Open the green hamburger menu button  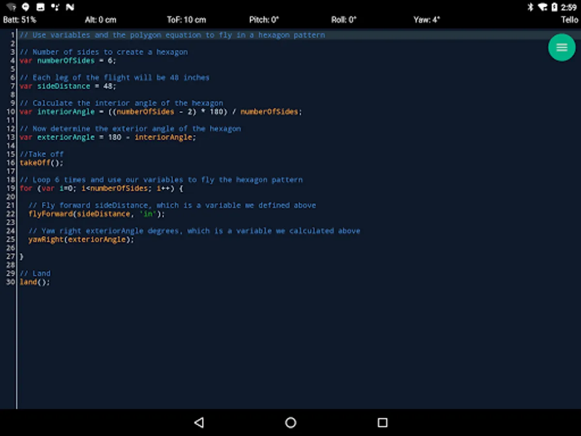click(x=562, y=47)
